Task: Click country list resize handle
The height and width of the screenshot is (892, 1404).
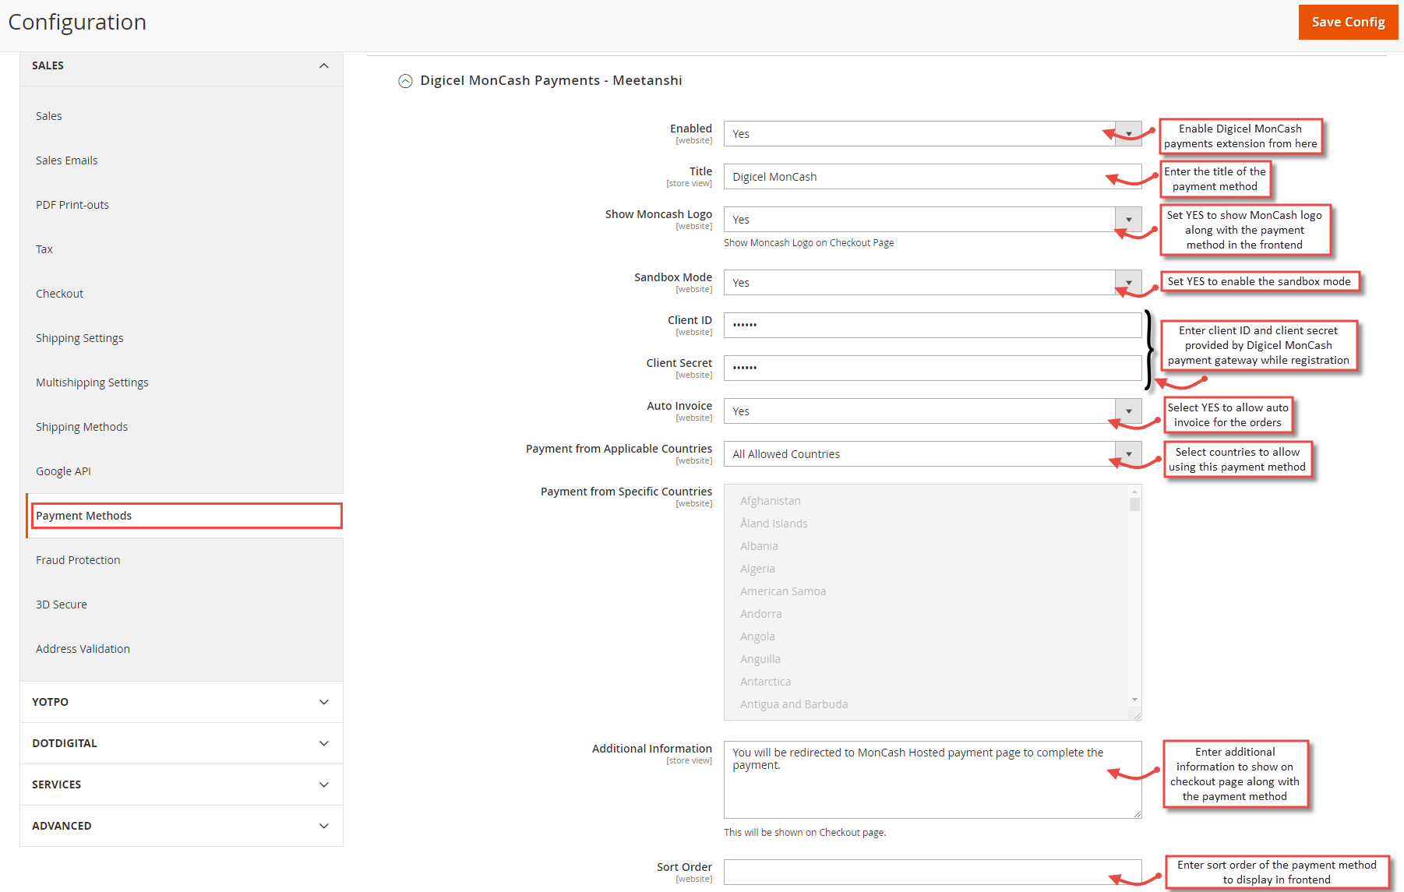Action: [x=1137, y=715]
